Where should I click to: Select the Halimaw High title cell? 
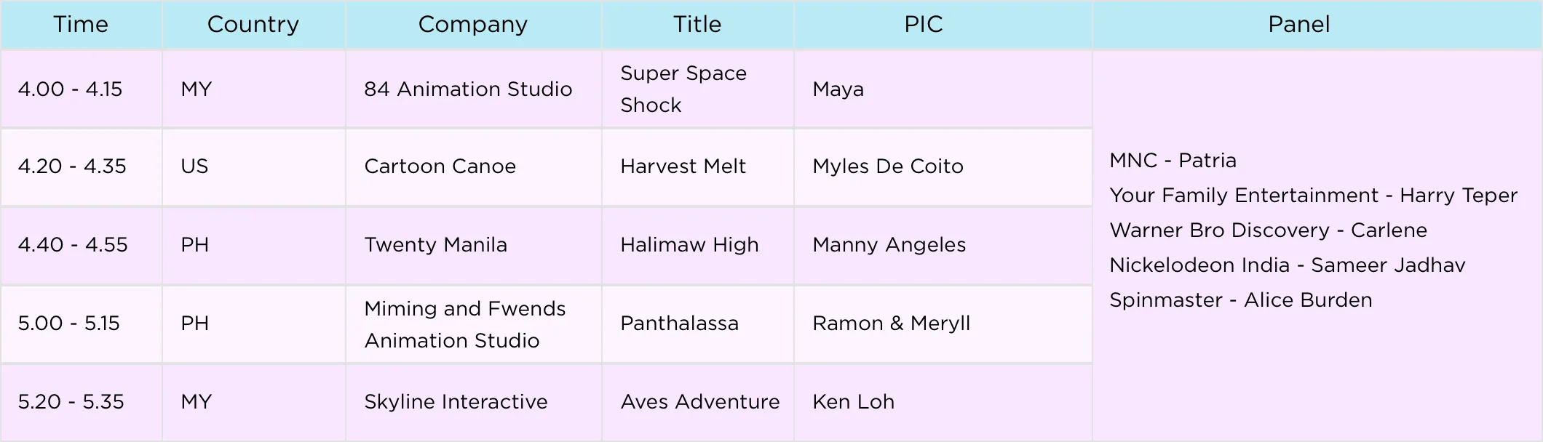[x=689, y=245]
